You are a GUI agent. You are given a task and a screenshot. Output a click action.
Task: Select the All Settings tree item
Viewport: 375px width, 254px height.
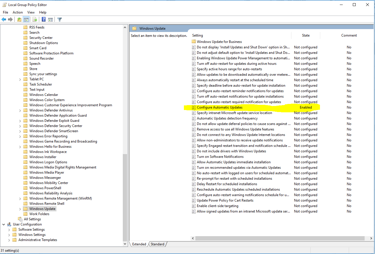coord(32,219)
